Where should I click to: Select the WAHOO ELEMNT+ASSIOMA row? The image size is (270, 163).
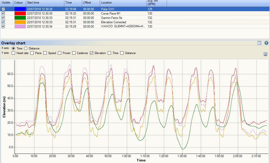[x=123, y=27]
